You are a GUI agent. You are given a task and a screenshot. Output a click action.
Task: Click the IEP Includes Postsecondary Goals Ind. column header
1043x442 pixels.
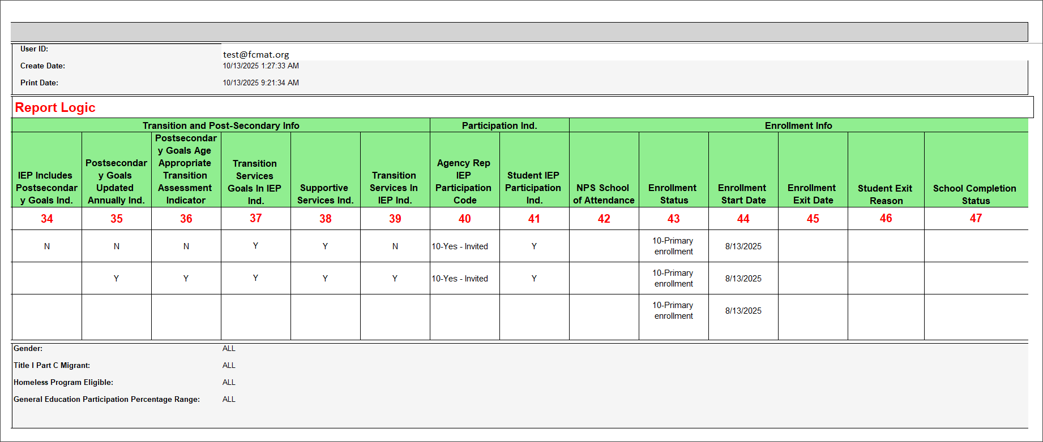point(46,188)
